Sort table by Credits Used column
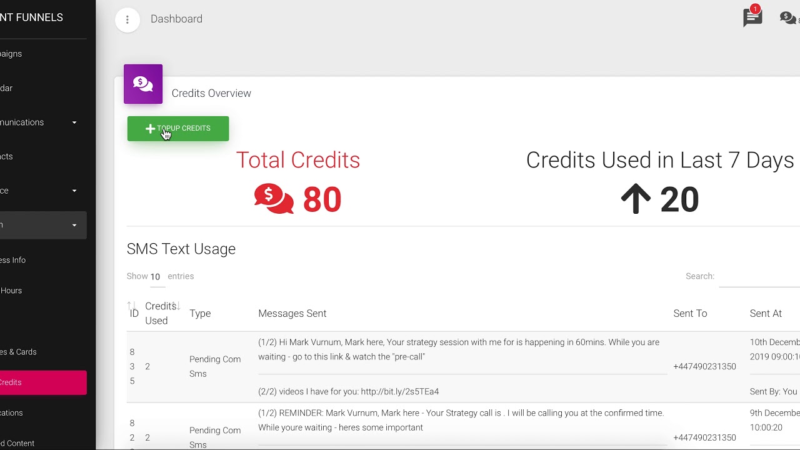 (x=162, y=313)
